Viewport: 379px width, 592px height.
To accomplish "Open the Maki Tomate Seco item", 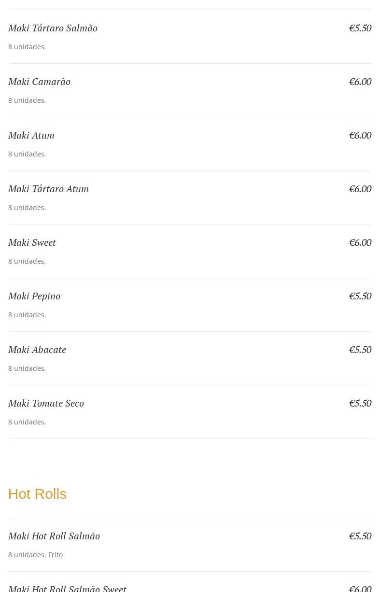I will (x=46, y=403).
